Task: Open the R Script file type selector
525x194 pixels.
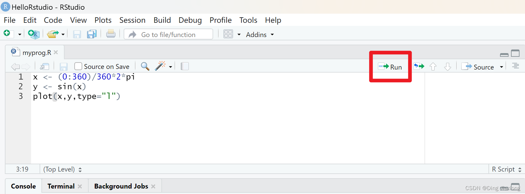Action: click(x=507, y=169)
